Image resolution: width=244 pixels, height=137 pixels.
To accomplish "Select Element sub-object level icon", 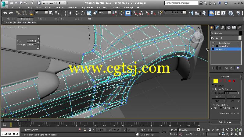I will pyautogui.click(x=234, y=81).
